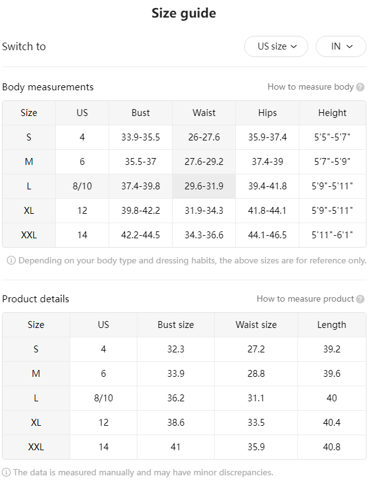The height and width of the screenshot is (491, 369).
Task: Open the IN unit dropdown
Action: [x=341, y=46]
